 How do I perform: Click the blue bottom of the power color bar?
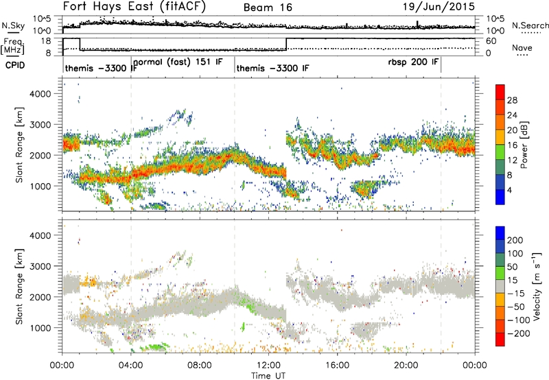pos(500,197)
